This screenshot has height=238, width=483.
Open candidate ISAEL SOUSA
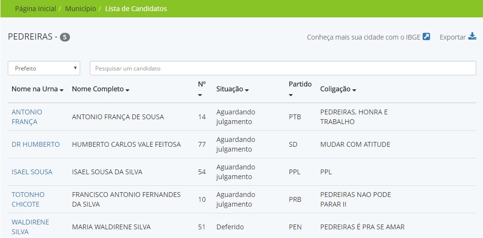click(x=32, y=172)
